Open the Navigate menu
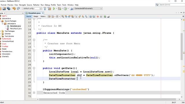185x104 pixels. tap(23, 5)
